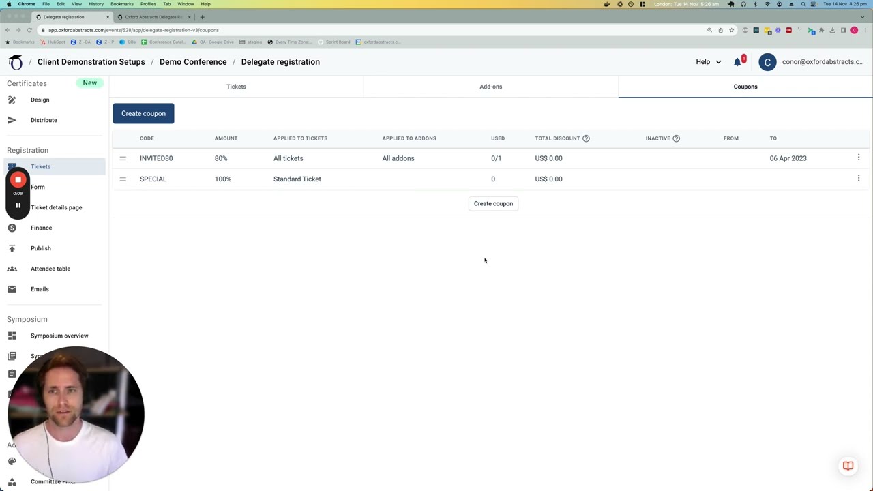Bookmark this page with the star icon
The image size is (873, 491).
pyautogui.click(x=731, y=30)
